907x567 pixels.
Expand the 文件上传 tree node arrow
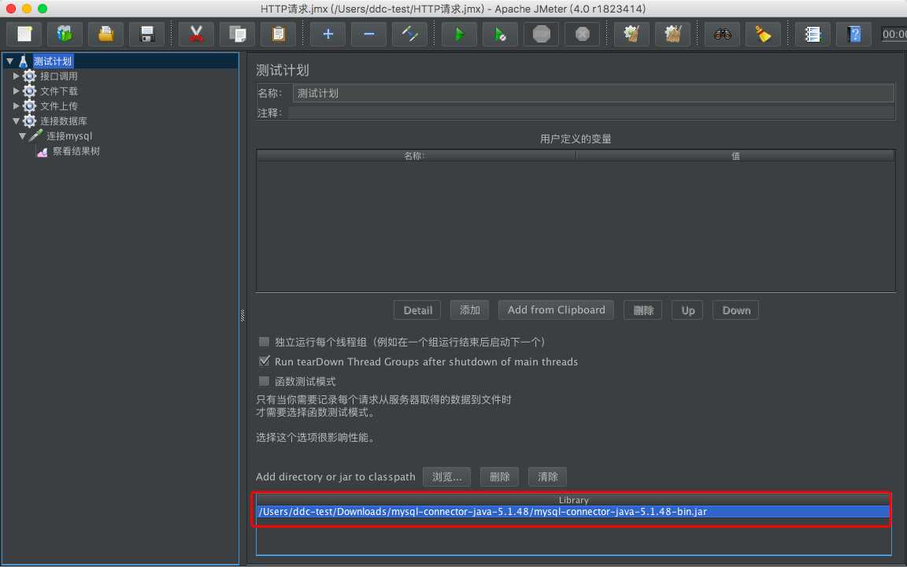point(17,106)
